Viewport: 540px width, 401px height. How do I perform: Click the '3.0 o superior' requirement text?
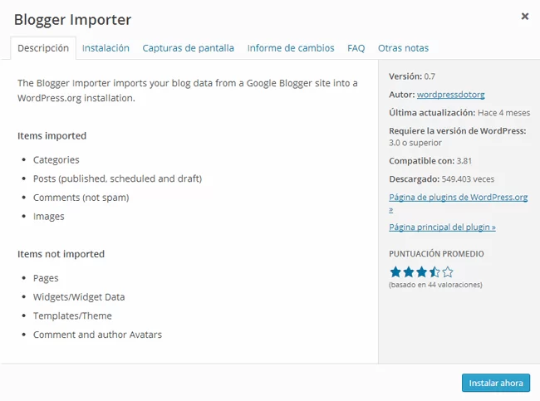415,143
